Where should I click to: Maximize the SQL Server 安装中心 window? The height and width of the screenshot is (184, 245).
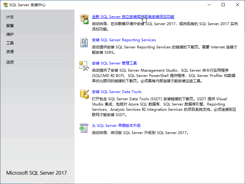[x=223, y=5]
